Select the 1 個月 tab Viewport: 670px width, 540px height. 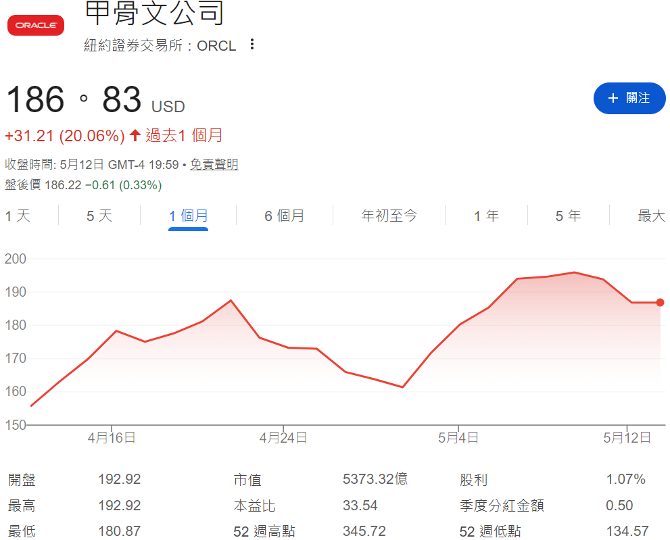point(189,216)
